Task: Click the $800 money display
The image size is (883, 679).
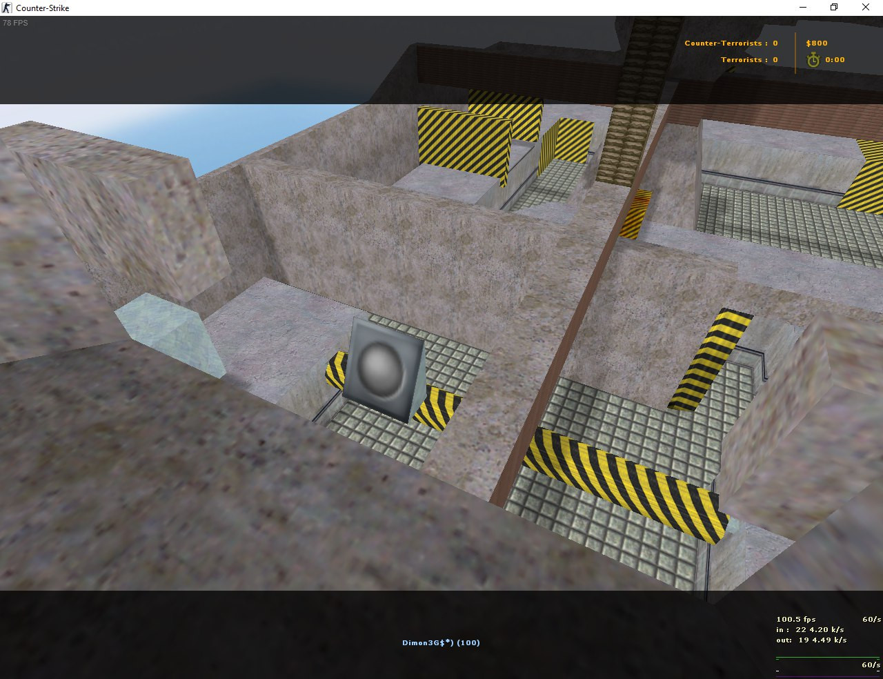Action: pyautogui.click(x=817, y=43)
